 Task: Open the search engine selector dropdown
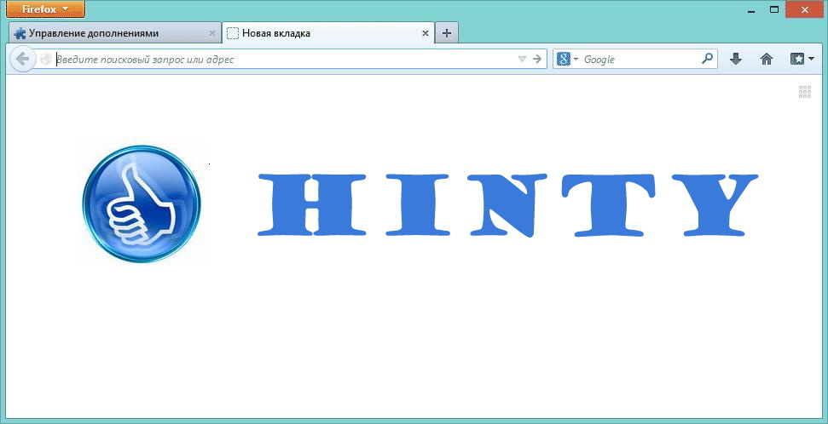[567, 59]
